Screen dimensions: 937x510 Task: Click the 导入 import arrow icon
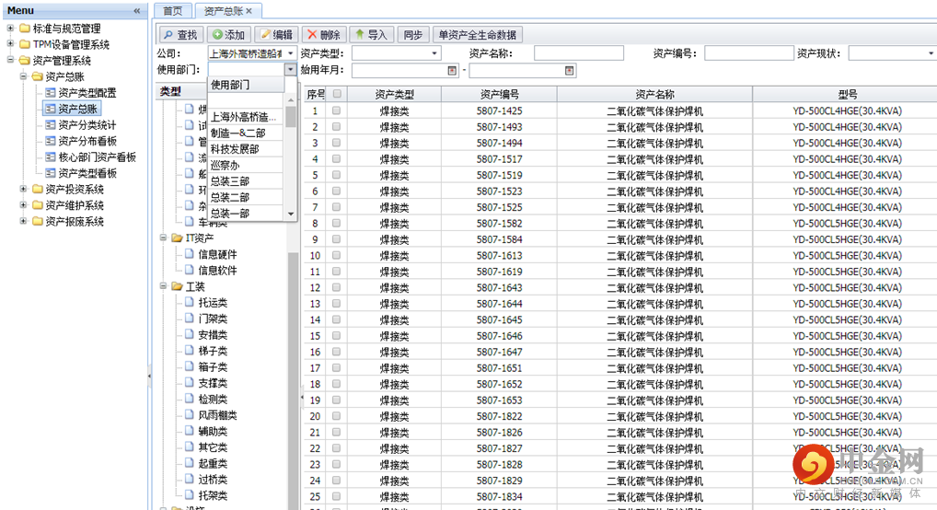359,35
